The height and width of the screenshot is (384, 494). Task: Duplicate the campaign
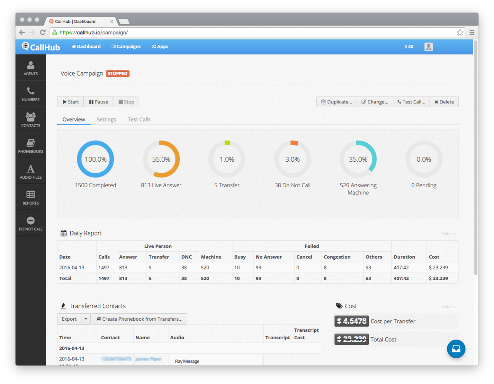tap(336, 101)
